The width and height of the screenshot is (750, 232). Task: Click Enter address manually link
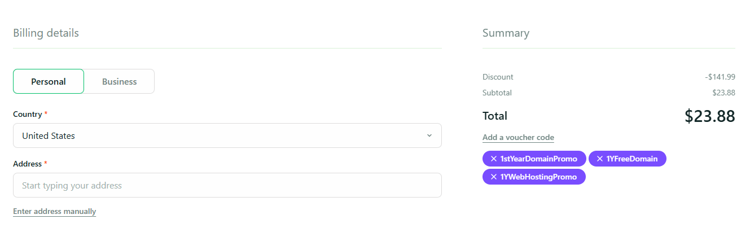(54, 212)
